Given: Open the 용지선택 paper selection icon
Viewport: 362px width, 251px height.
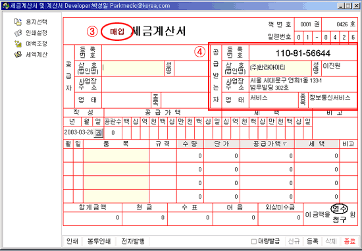Looking at the screenshot, I should [x=18, y=22].
